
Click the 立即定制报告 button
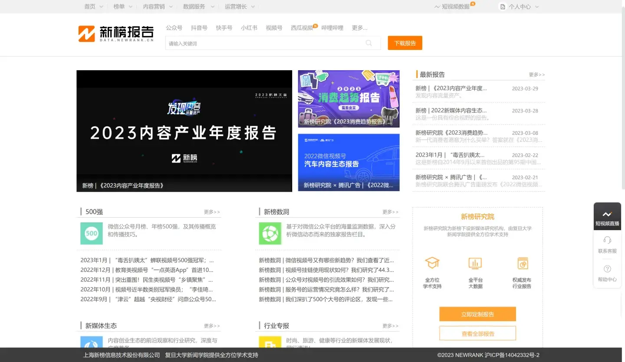pos(477,314)
